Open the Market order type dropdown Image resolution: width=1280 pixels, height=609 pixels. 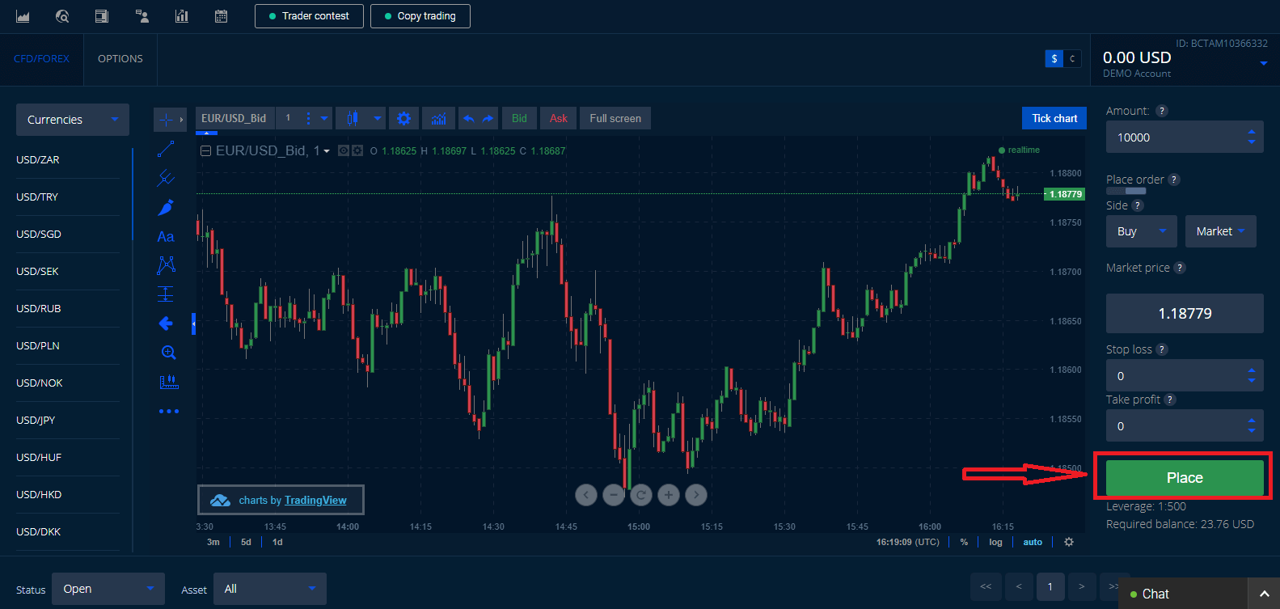(1221, 231)
